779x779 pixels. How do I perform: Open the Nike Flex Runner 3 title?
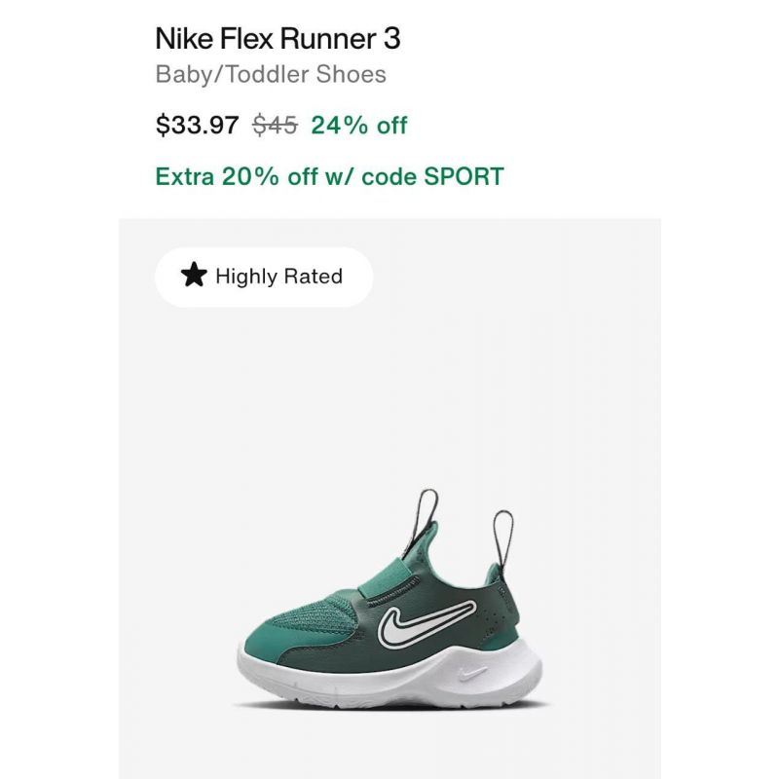point(278,38)
